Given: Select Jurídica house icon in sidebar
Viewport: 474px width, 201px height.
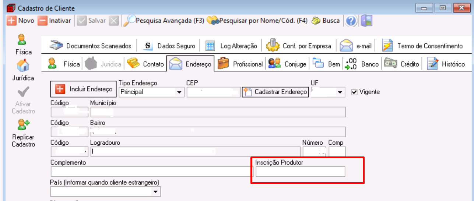Looking at the screenshot, I should click(24, 70).
